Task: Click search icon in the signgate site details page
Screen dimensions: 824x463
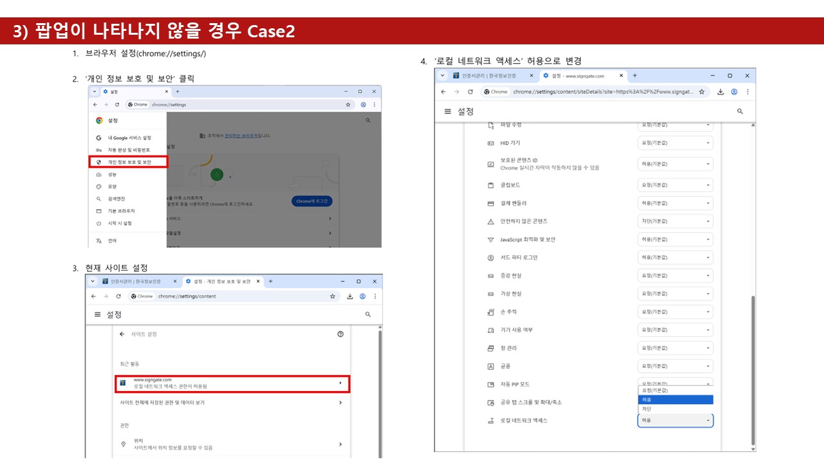Action: (x=740, y=111)
